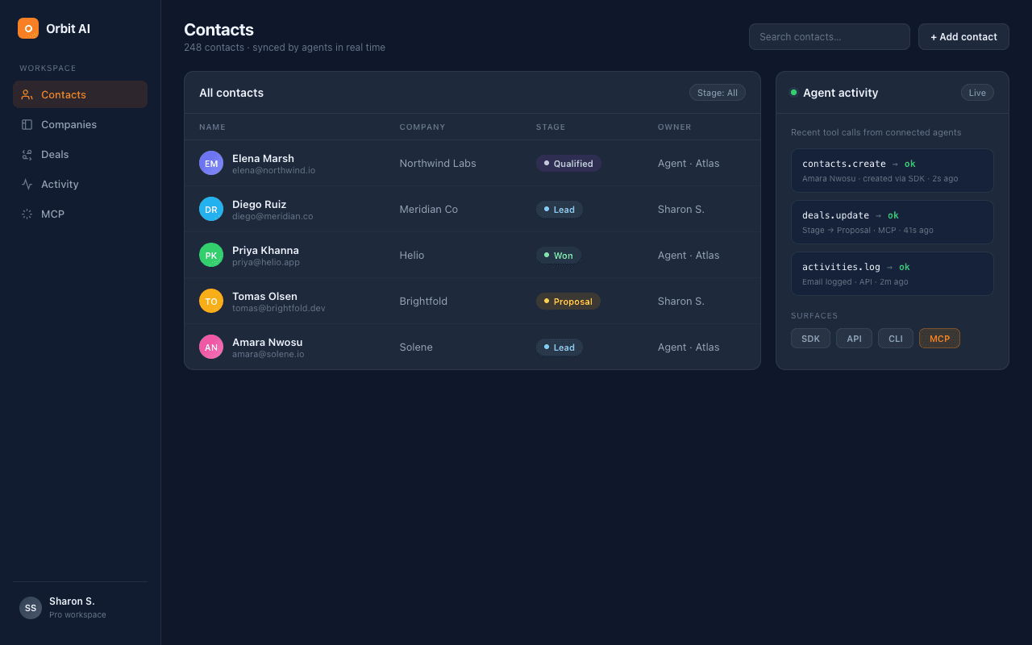Toggle the API surface chip
This screenshot has width=1032, height=645.
coord(854,339)
